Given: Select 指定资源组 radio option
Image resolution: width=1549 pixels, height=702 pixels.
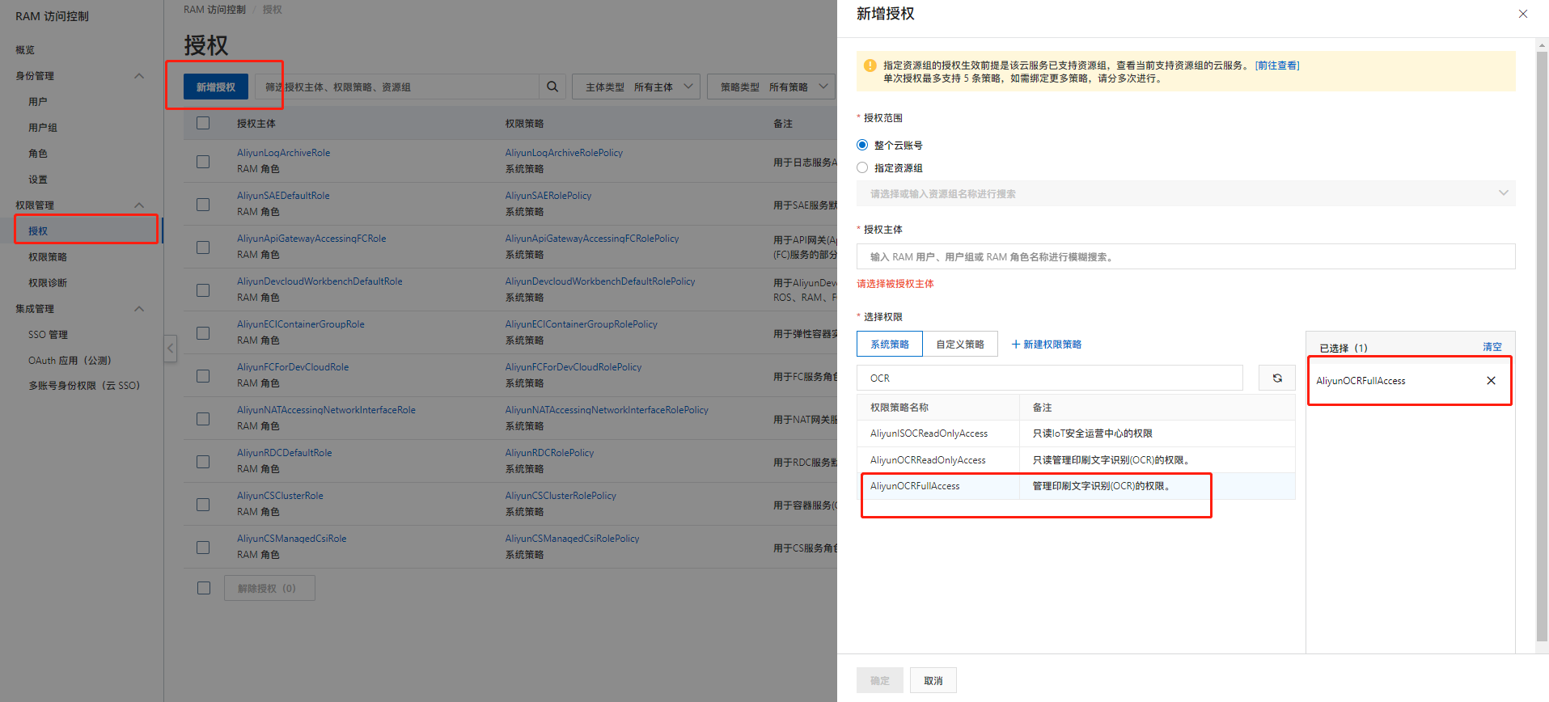Looking at the screenshot, I should [862, 167].
